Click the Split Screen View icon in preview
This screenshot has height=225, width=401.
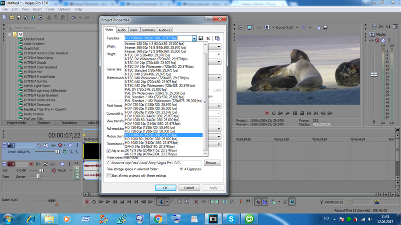(x=267, y=27)
